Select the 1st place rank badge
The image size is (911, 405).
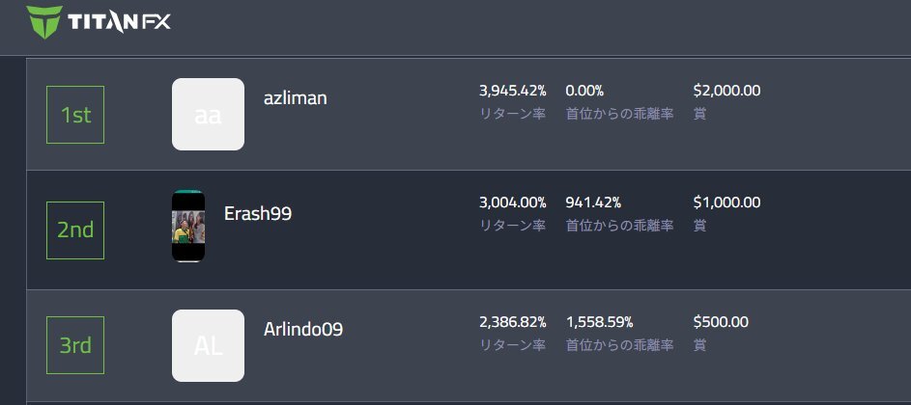[75, 115]
